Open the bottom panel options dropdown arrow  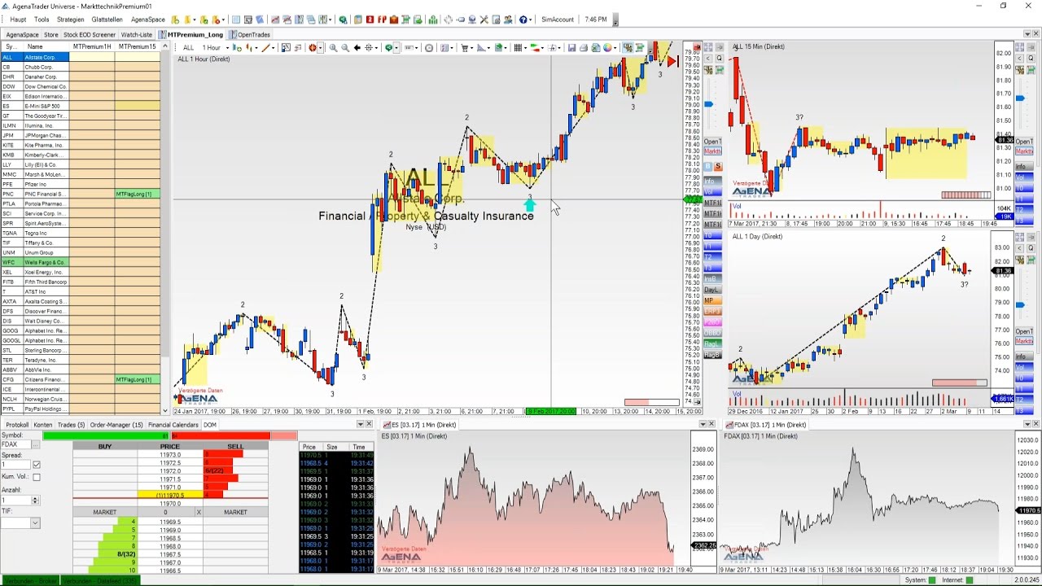pos(361,425)
